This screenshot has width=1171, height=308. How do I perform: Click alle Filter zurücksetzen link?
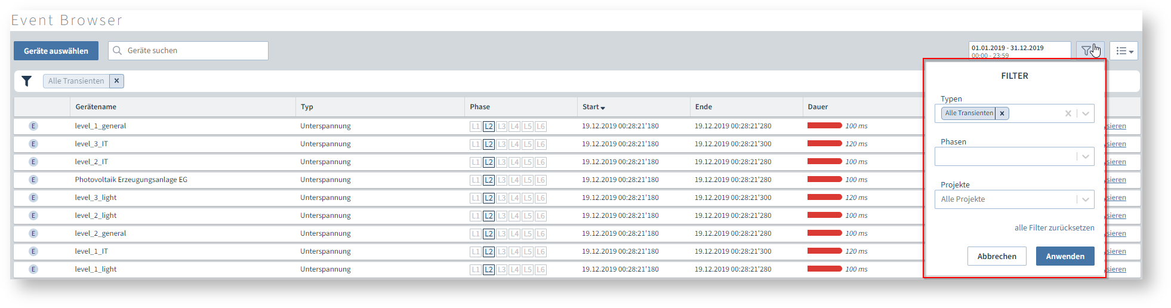1054,228
